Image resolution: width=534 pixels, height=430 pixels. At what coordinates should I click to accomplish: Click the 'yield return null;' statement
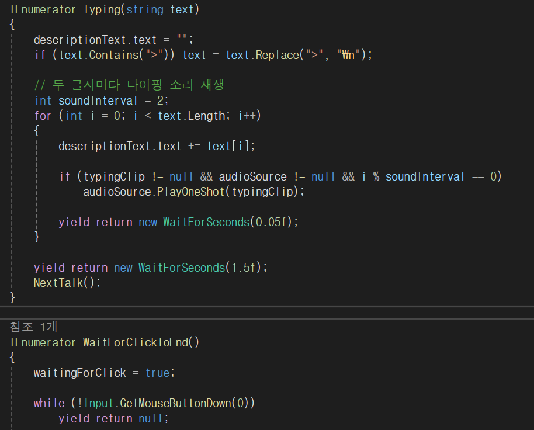[113, 418]
